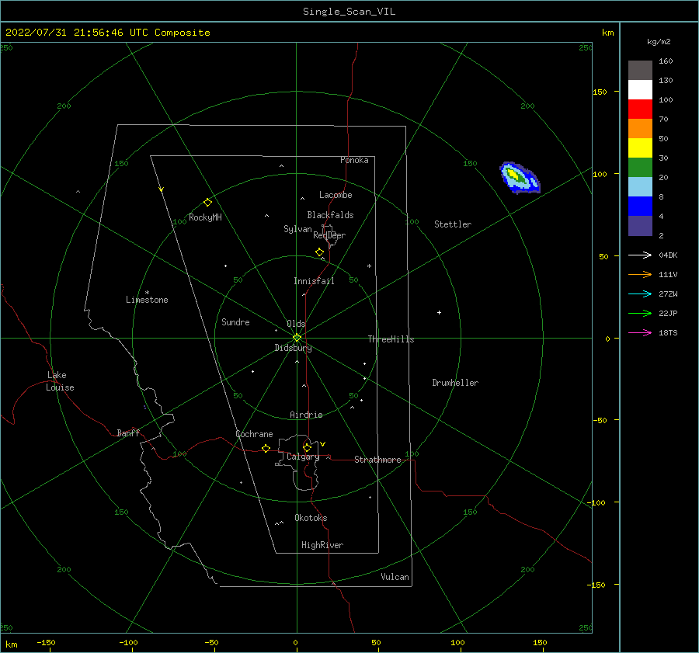Image resolution: width=699 pixels, height=653 pixels.
Task: Click the Cochrane city label
Action: coord(254,434)
